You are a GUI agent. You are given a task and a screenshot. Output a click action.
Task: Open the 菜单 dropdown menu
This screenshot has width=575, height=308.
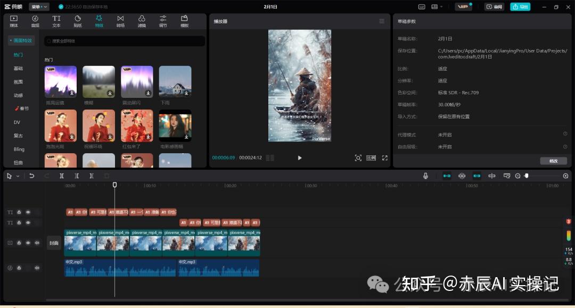point(39,6)
